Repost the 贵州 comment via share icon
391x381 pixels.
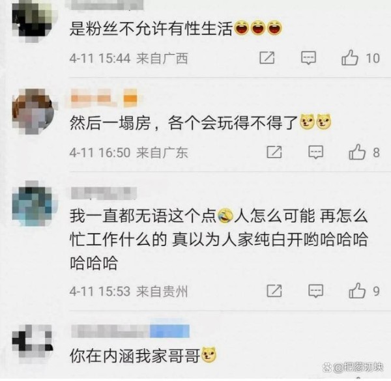click(x=274, y=290)
